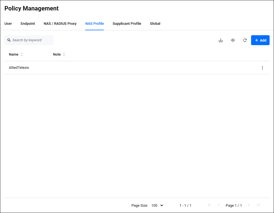The width and height of the screenshot is (274, 213).
Task: Go to the next page arrow
Action: click(249, 205)
